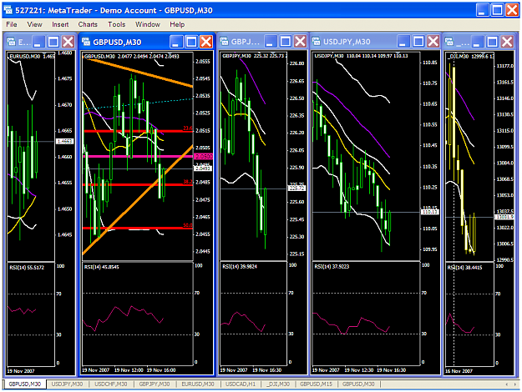The width and height of the screenshot is (522, 392).
Task: Minimize the _DJI chart window
Action: [x=478, y=42]
